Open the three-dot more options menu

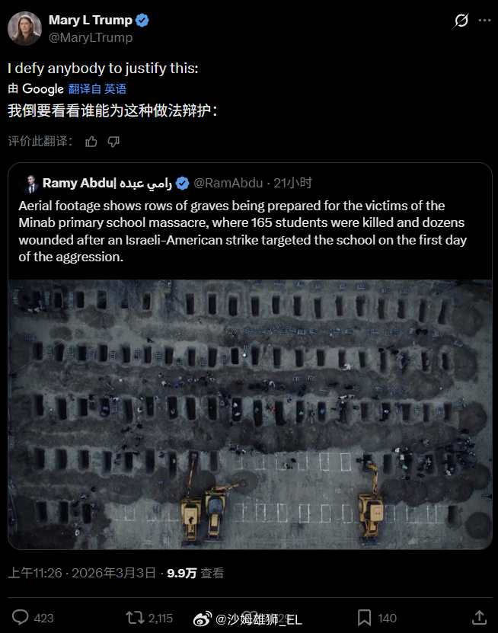(484, 20)
